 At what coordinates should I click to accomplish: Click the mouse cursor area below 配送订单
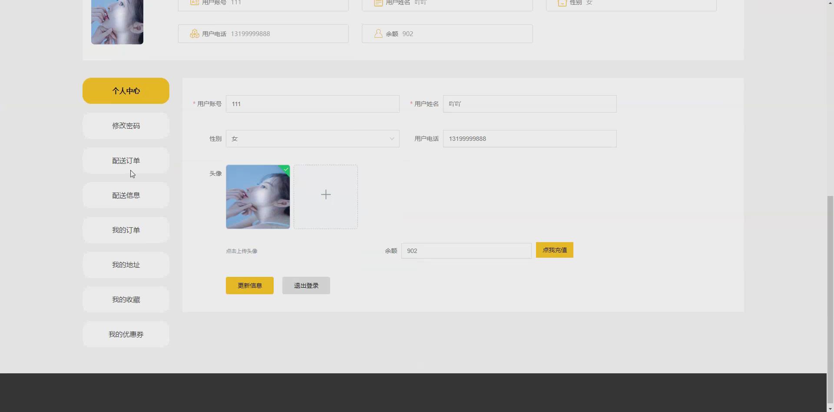pos(132,174)
